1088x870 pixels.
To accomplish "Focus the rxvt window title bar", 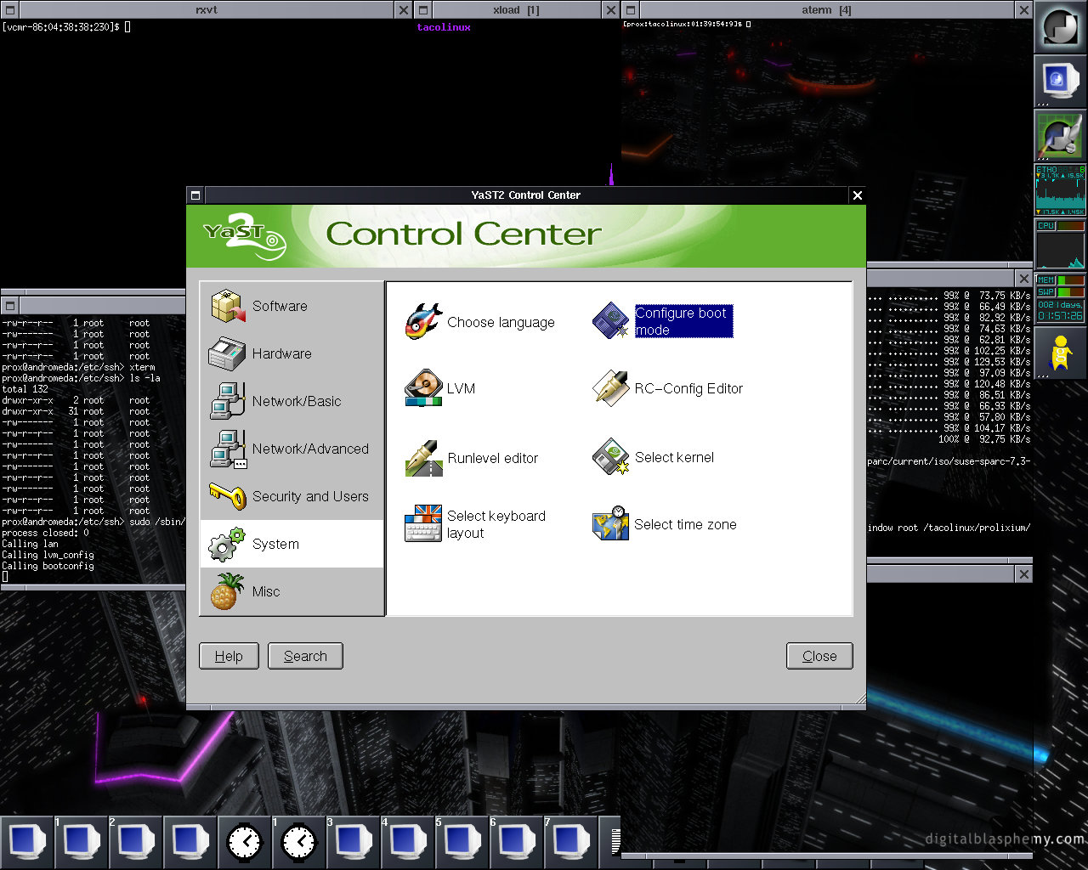I will (207, 9).
